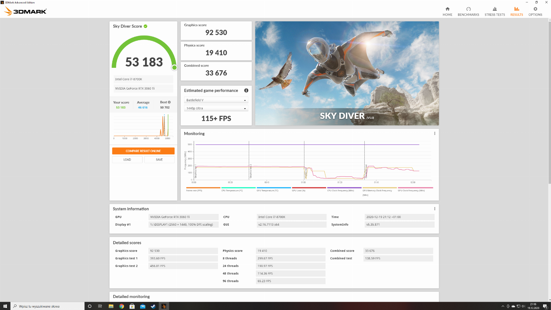The height and width of the screenshot is (310, 551).
Task: Toggle the Frame rate (FPS) legend item
Action: [203, 189]
